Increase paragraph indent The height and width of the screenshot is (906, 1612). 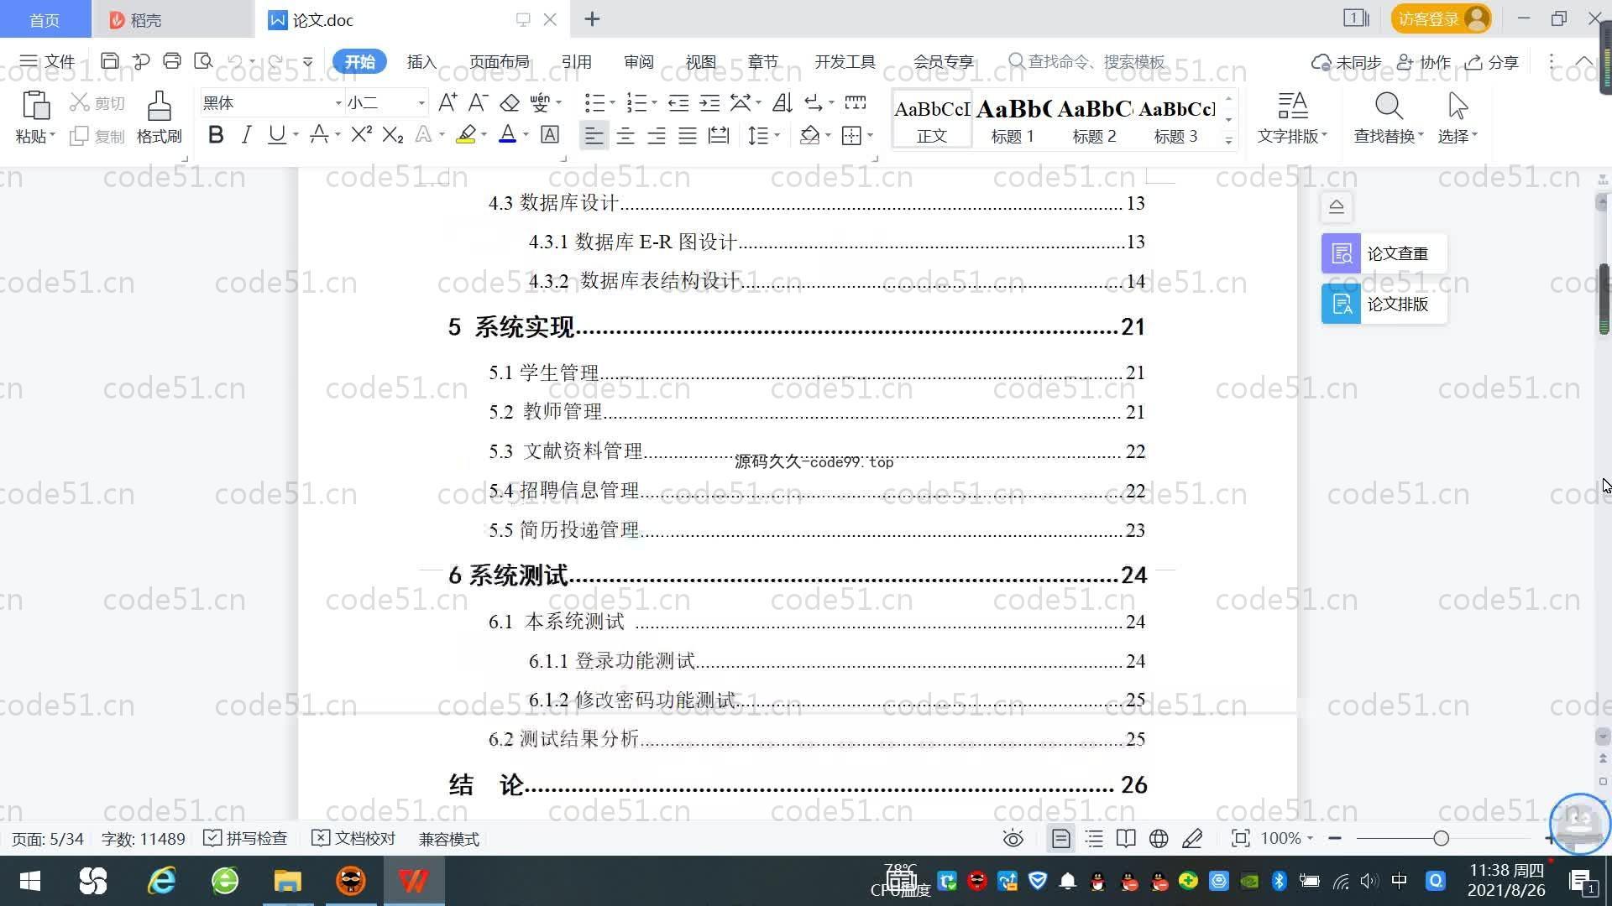(710, 102)
